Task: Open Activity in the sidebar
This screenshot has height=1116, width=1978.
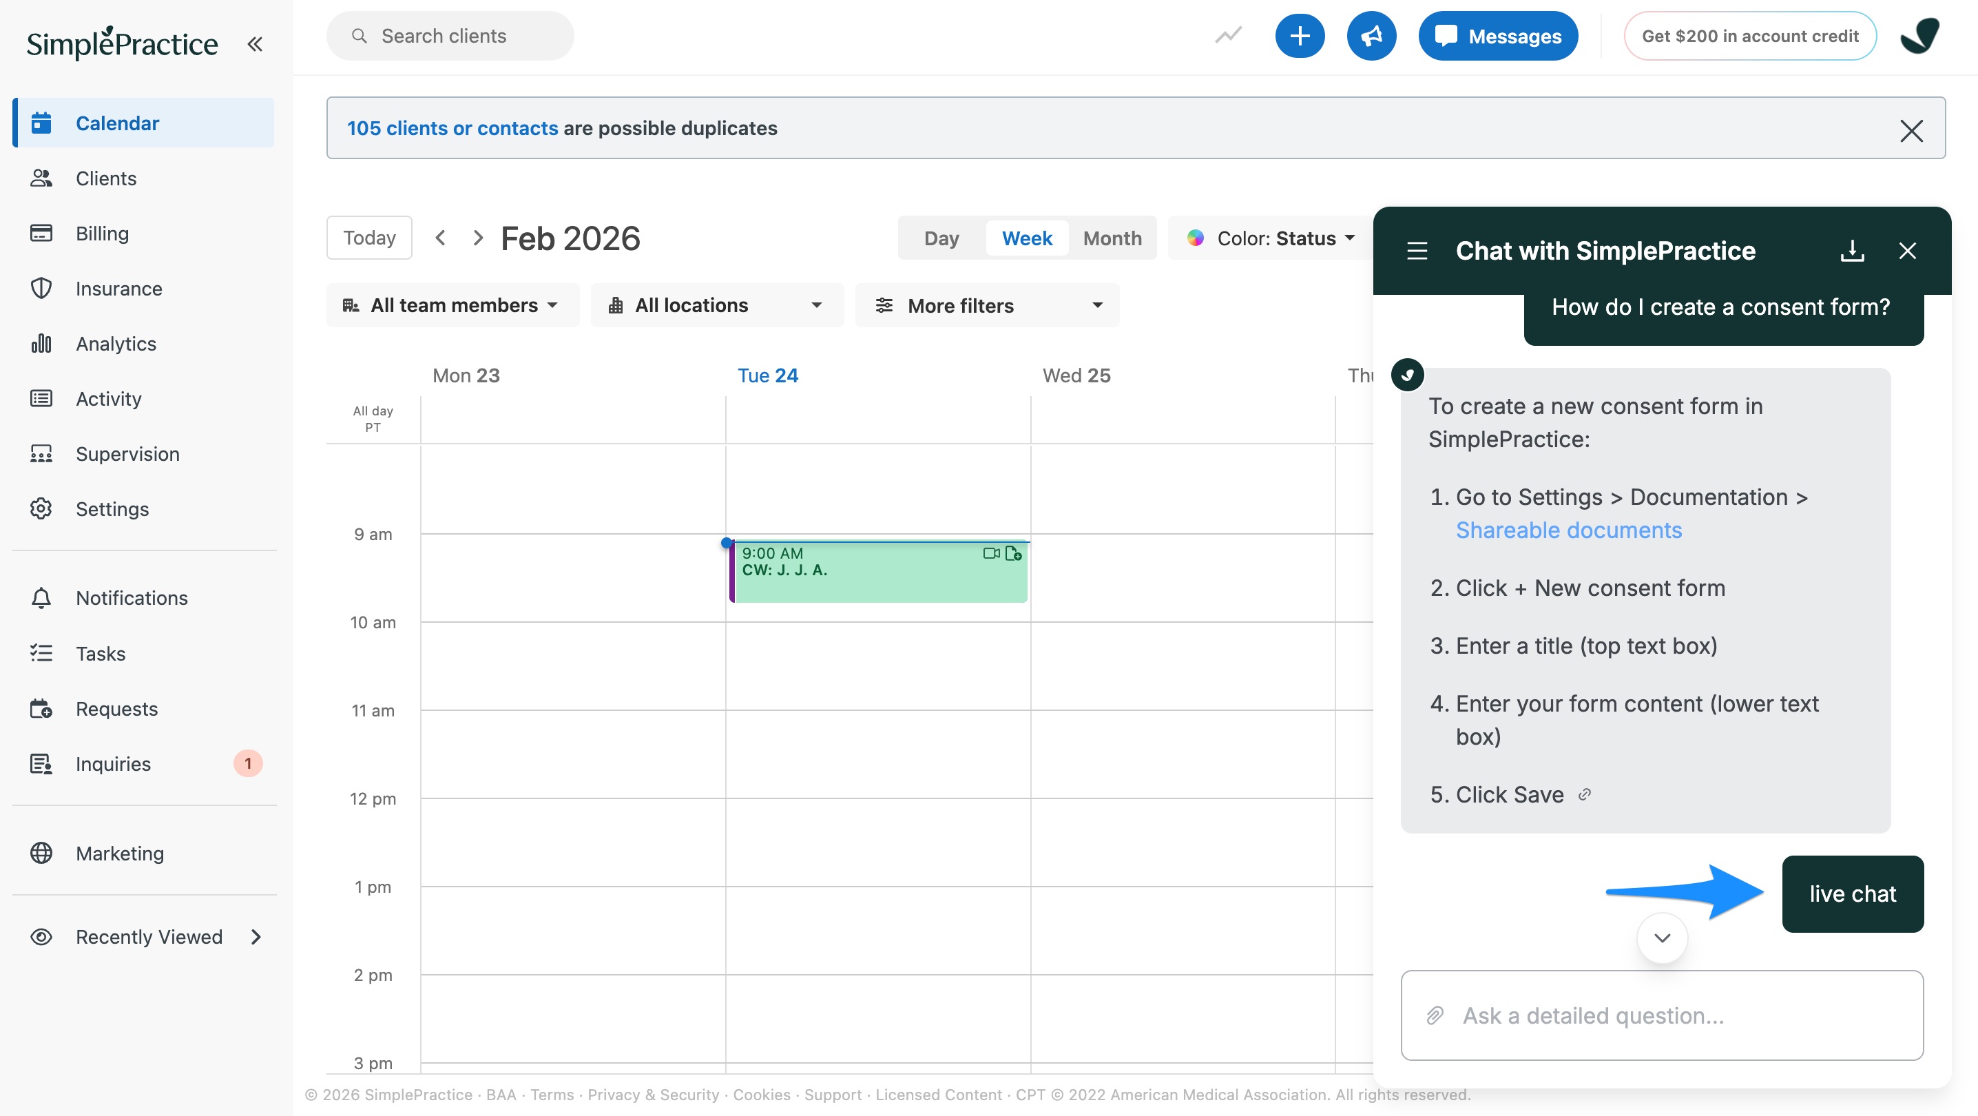Action: pyautogui.click(x=143, y=399)
